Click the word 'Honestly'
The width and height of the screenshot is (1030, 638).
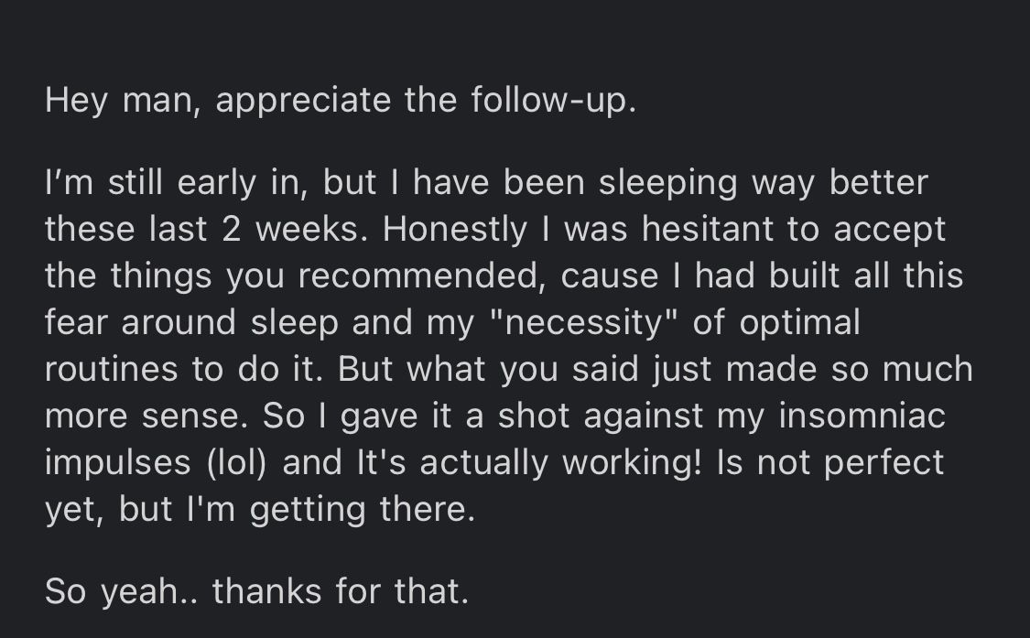tap(454, 231)
